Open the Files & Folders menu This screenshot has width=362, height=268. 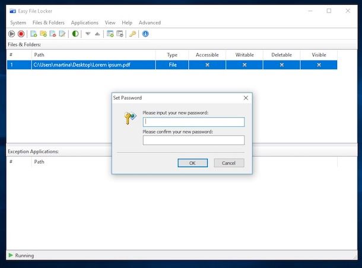pyautogui.click(x=49, y=23)
